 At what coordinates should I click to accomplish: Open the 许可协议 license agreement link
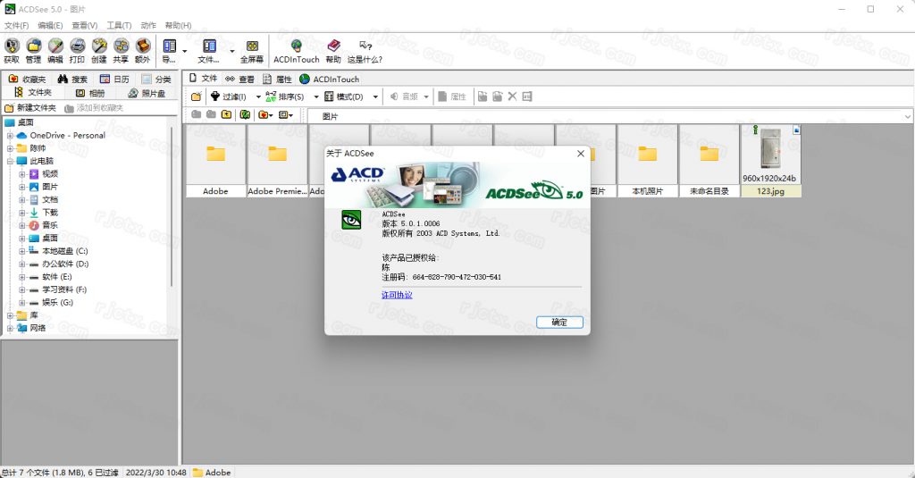tap(397, 295)
